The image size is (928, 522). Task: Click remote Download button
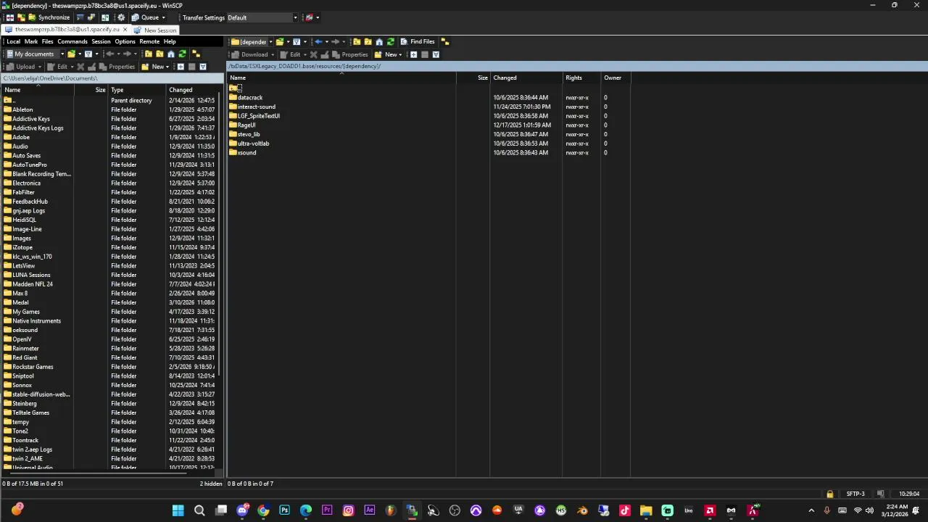click(249, 54)
